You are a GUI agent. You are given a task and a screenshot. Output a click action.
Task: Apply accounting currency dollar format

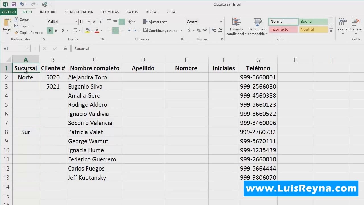tap(189, 31)
